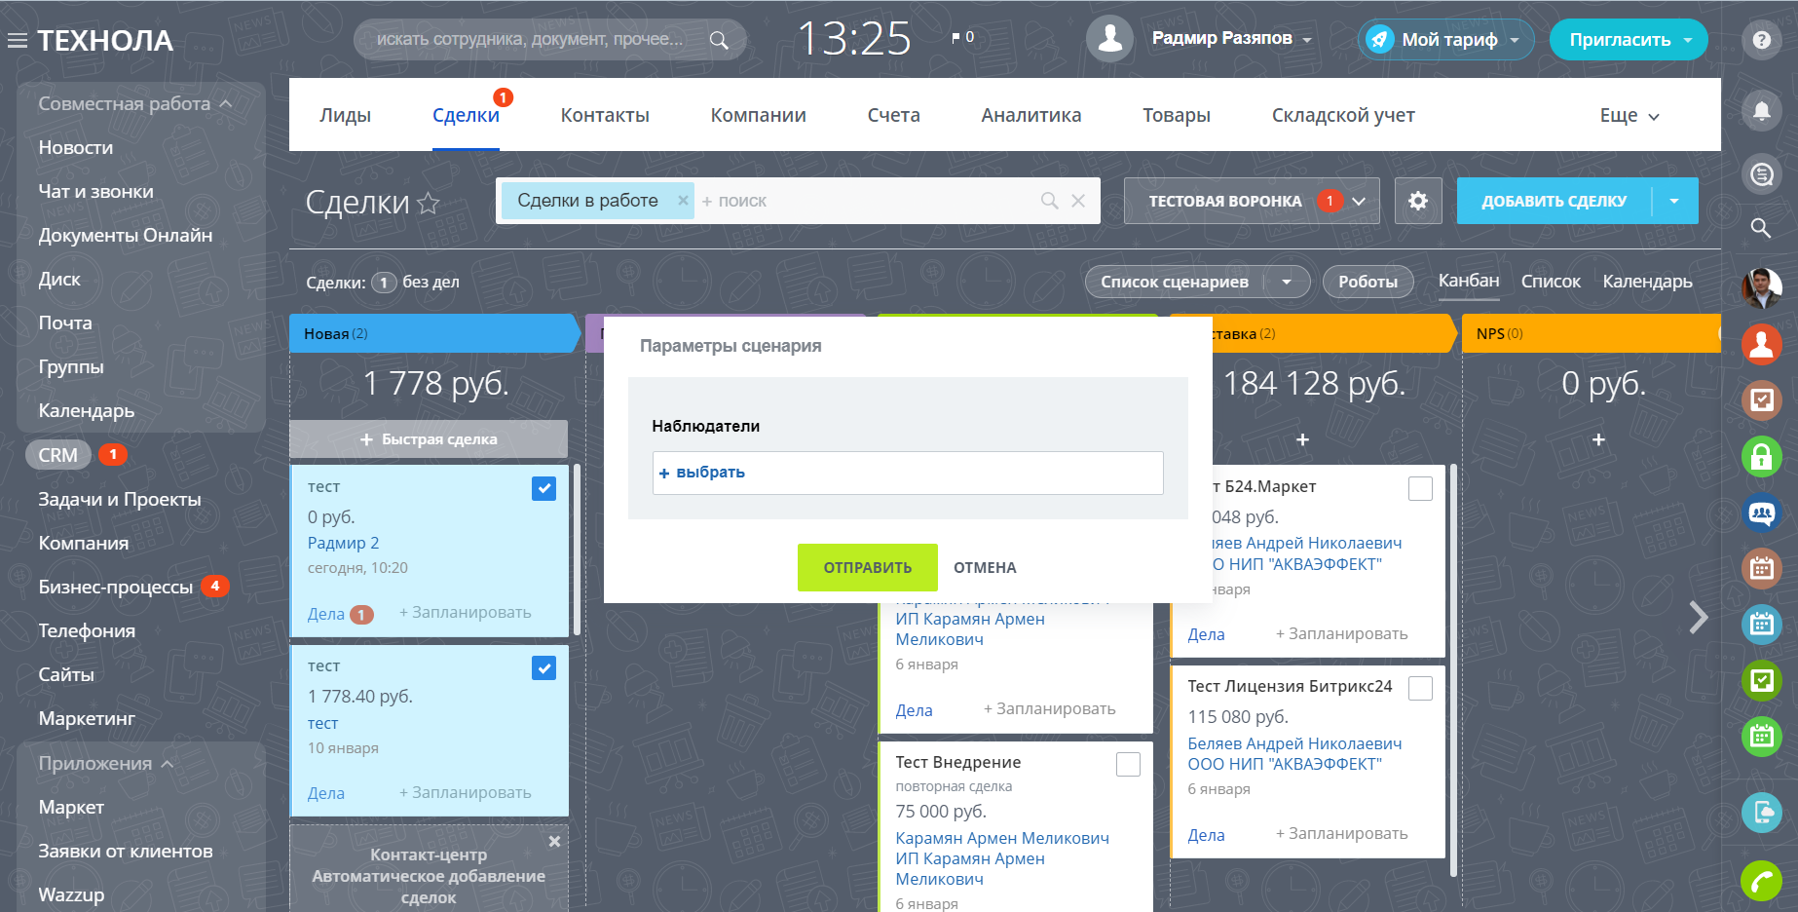The height and width of the screenshot is (912, 1798).
Task: Click the green ОТПРАВИТЬ button
Action: click(868, 567)
